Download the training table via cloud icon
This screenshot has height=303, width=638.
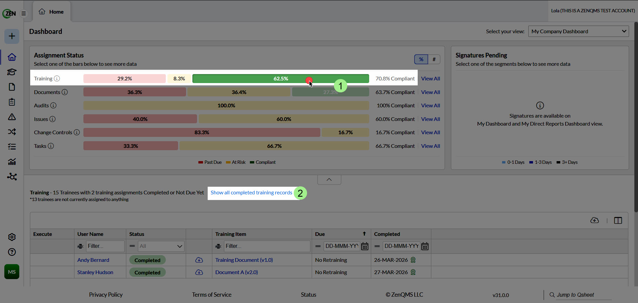pos(594,220)
